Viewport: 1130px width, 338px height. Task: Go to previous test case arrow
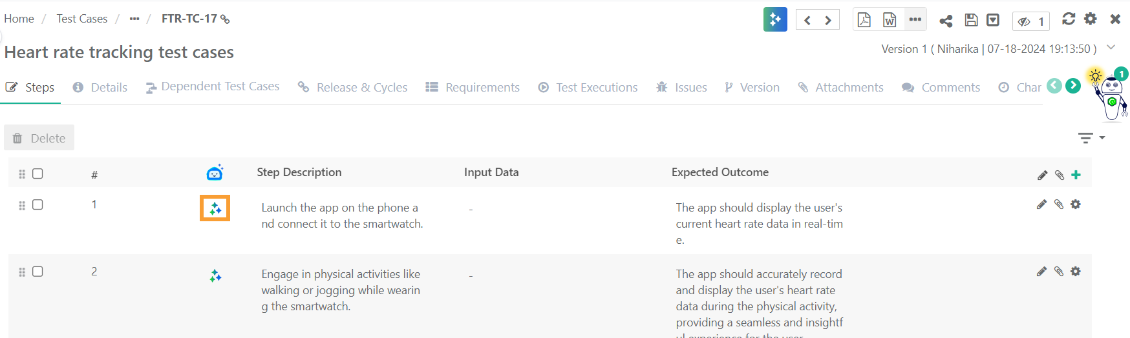807,20
